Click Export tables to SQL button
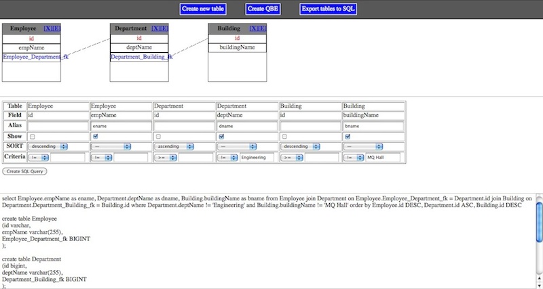 pos(328,9)
